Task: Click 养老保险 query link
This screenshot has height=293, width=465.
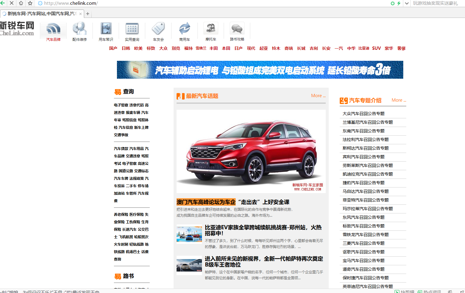Action: click(x=121, y=215)
